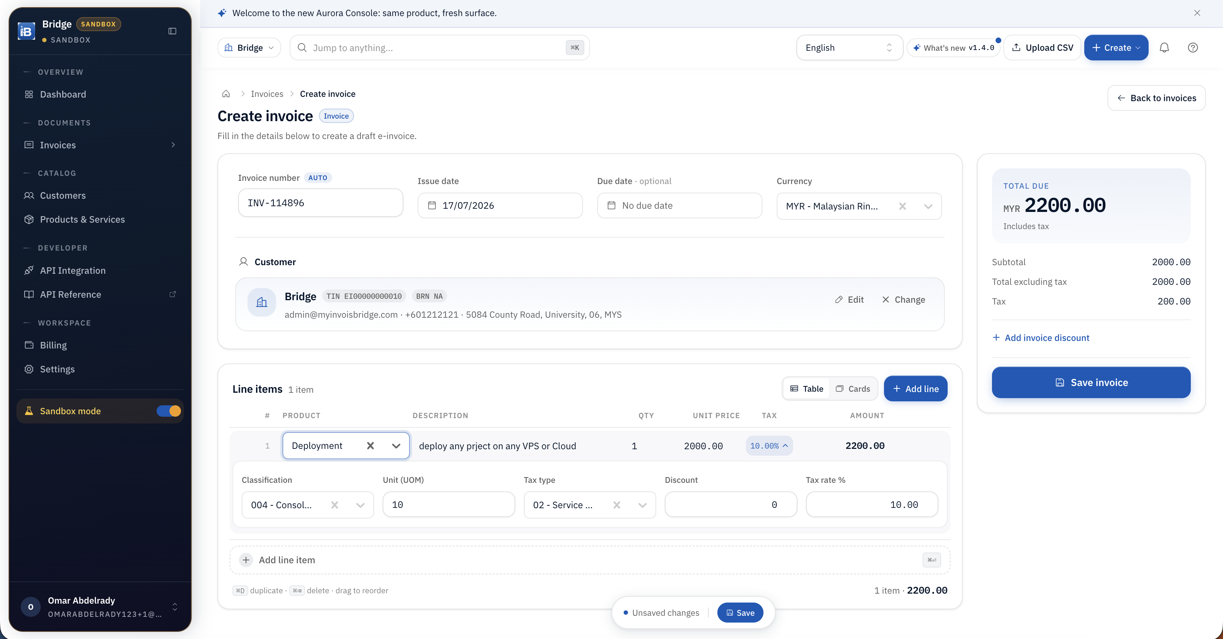The image size is (1223, 639).
Task: Open the Currency dropdown arrow
Action: pyautogui.click(x=928, y=206)
